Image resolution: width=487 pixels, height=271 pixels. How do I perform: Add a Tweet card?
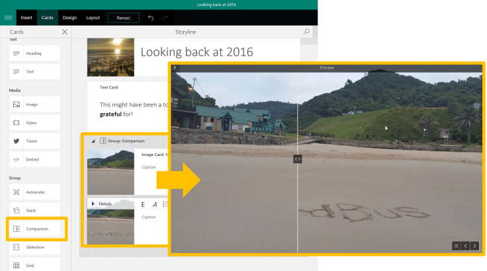tap(34, 141)
